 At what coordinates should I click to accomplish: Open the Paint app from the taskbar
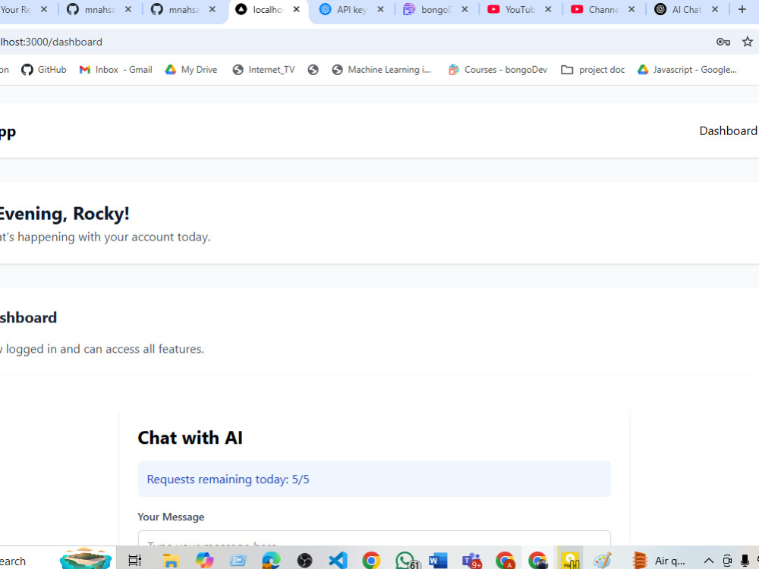pos(603,561)
